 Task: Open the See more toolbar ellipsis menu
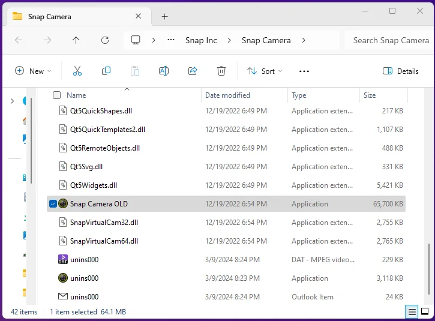(x=304, y=71)
